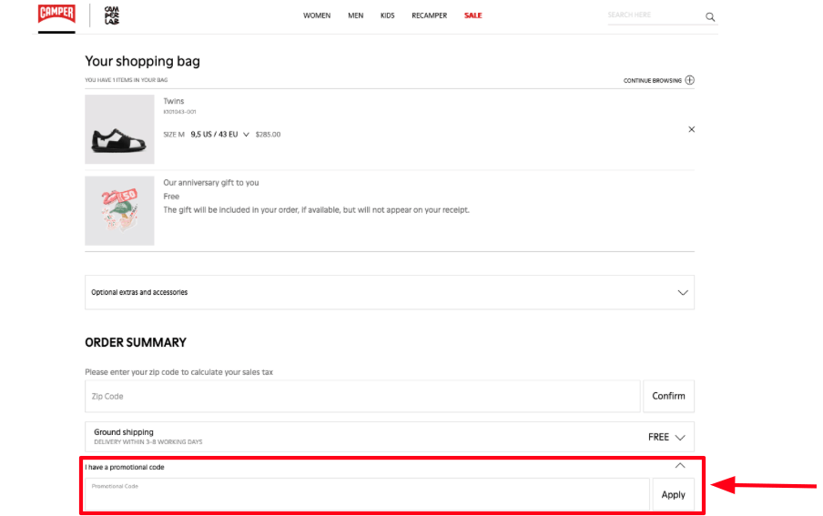Click the plus icon beside Continue Browsing

(x=689, y=80)
